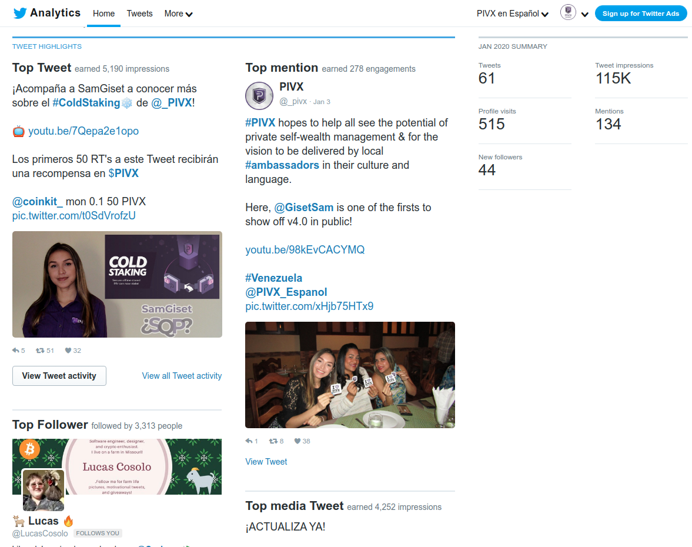Click Lucas Cosolo profile photo

pos(44,490)
